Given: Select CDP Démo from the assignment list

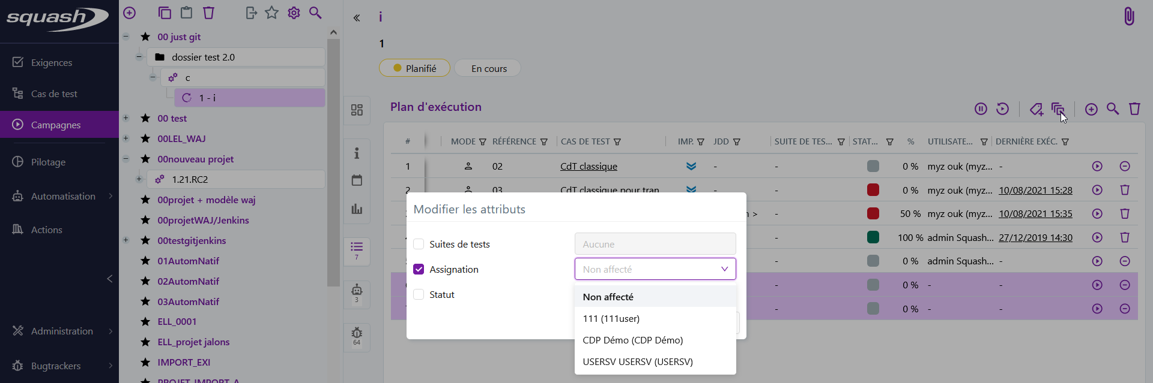Looking at the screenshot, I should (632, 340).
